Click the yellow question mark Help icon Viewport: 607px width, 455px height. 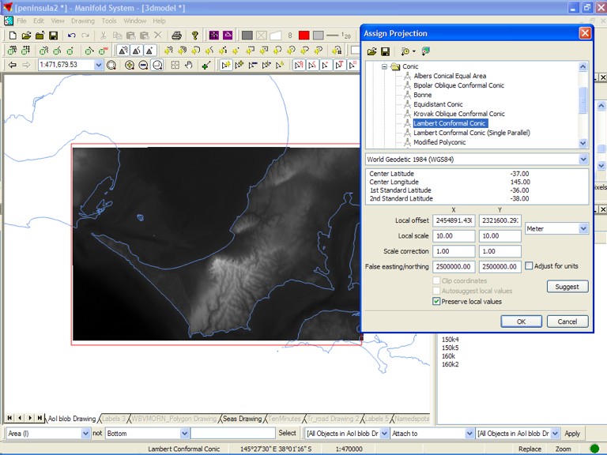195,36
